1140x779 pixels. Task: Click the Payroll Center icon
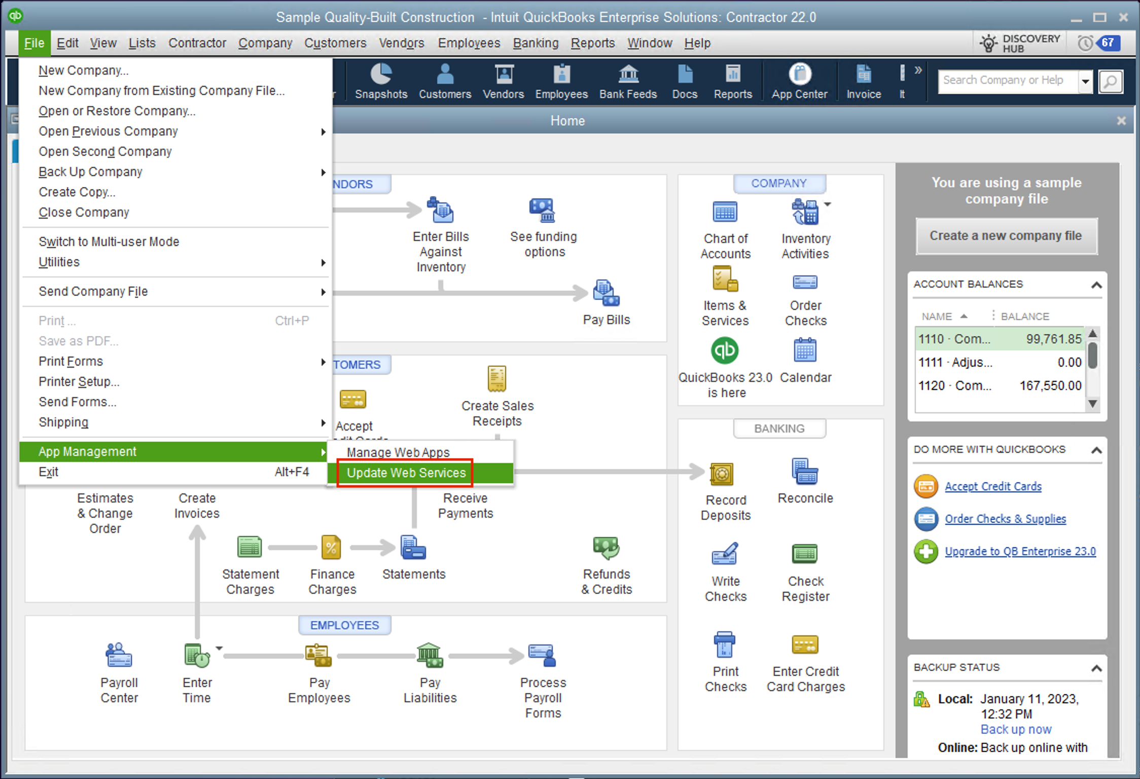click(x=119, y=655)
